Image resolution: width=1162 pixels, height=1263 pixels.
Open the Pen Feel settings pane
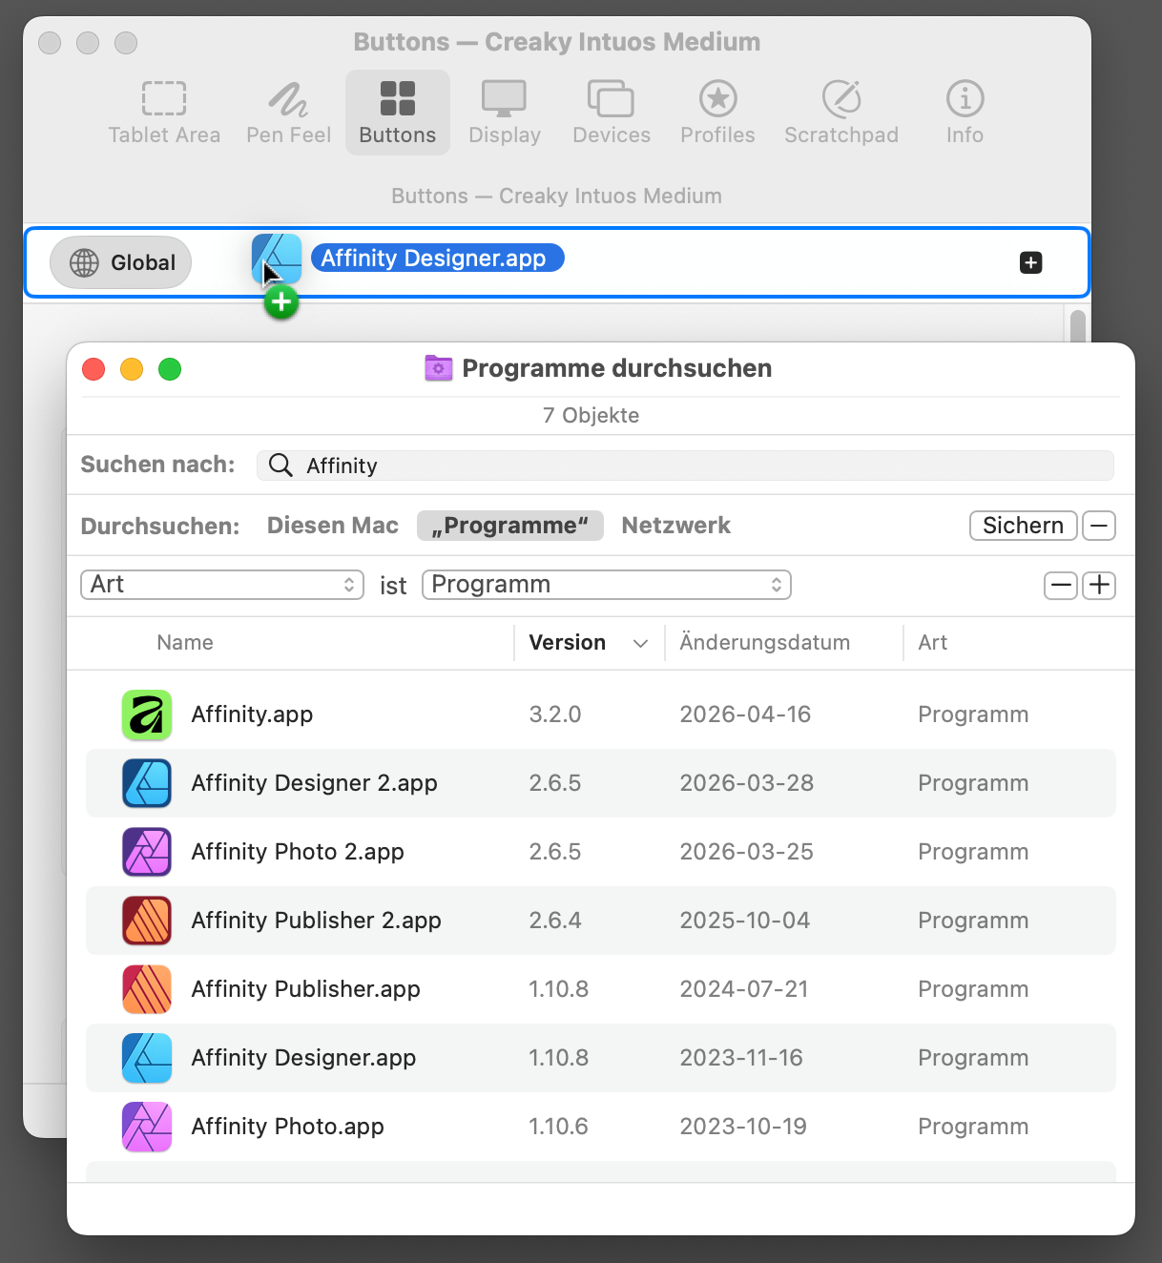tap(288, 113)
